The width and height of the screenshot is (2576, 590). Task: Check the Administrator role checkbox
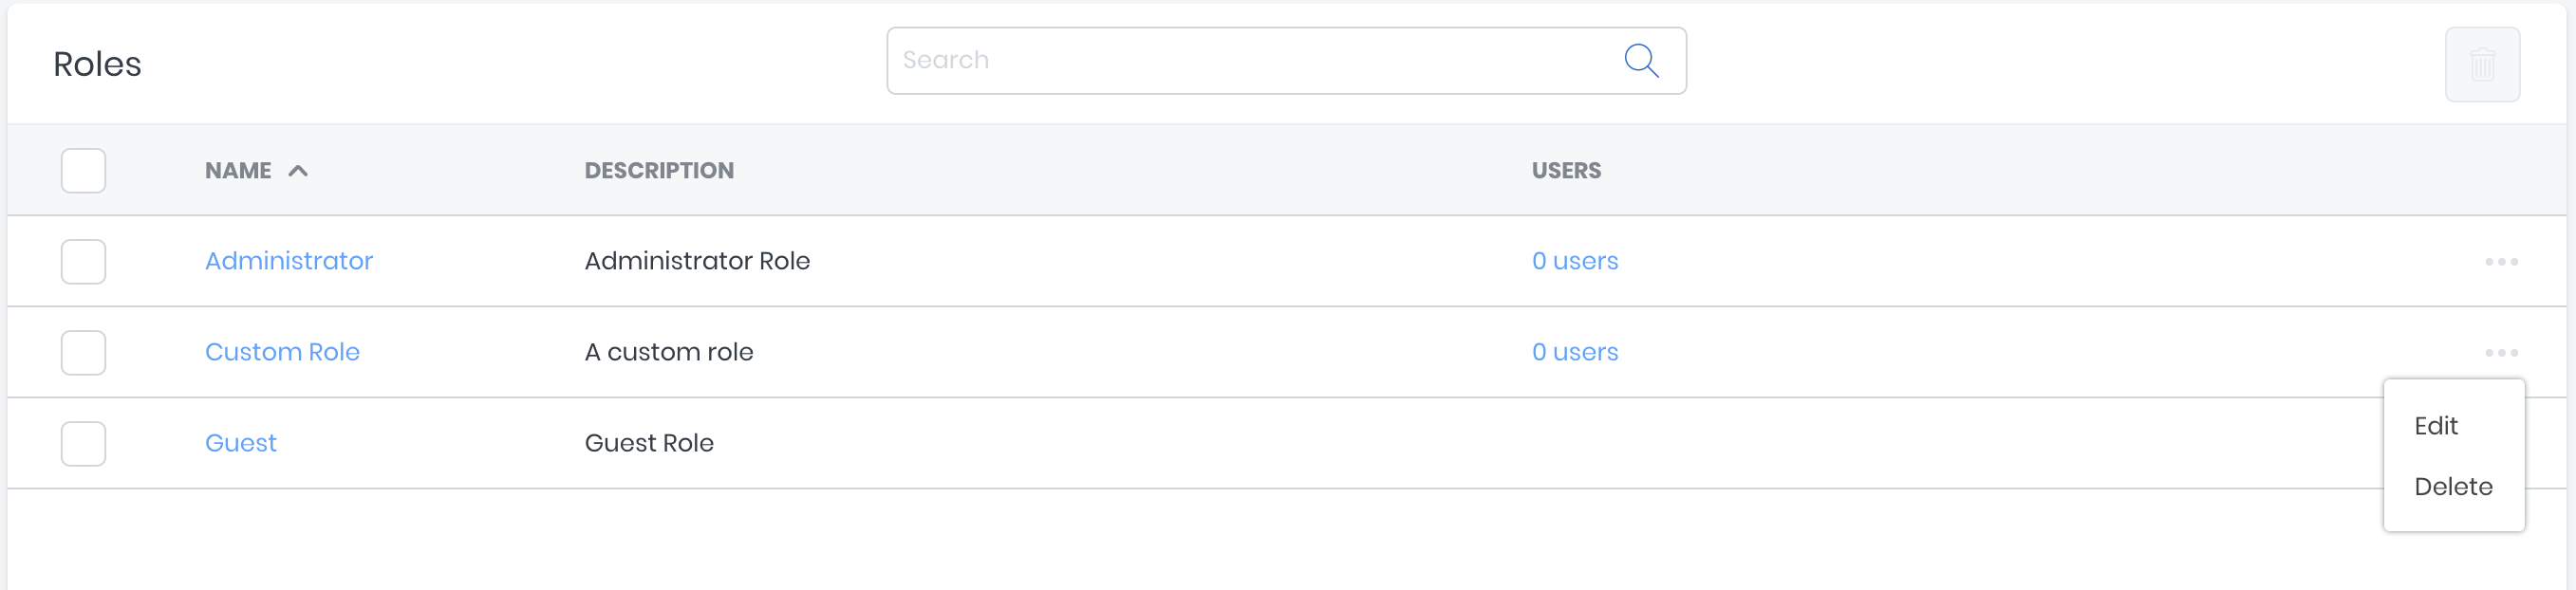tap(83, 262)
